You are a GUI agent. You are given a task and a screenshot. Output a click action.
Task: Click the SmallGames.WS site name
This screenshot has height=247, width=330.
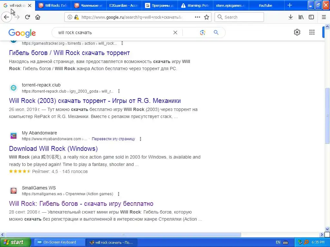click(39, 188)
